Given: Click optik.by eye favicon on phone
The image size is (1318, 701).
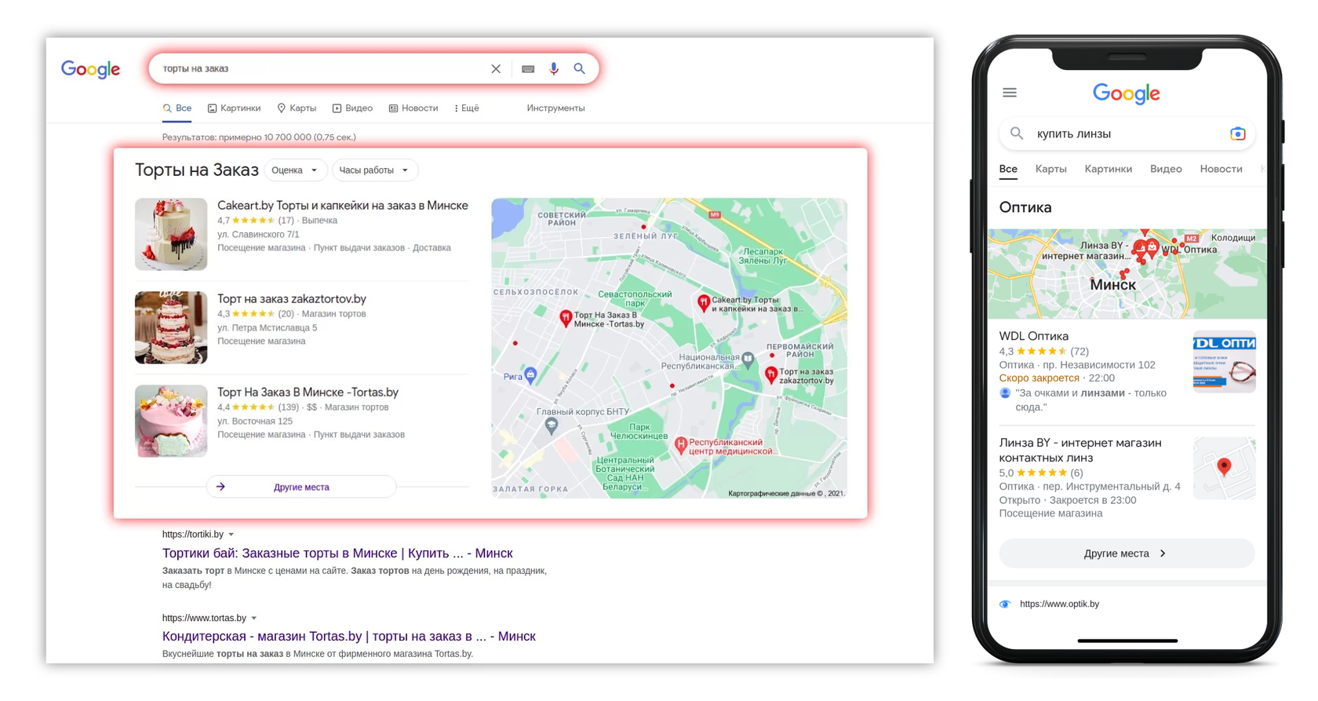Looking at the screenshot, I should (x=1005, y=604).
